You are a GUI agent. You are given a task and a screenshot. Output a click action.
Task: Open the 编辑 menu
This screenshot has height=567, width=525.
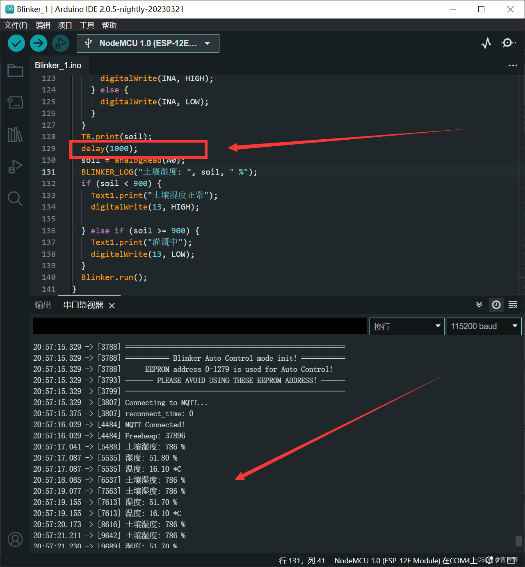click(x=43, y=25)
